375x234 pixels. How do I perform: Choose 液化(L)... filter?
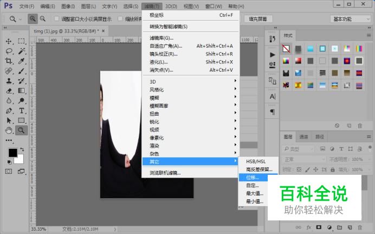click(x=191, y=62)
